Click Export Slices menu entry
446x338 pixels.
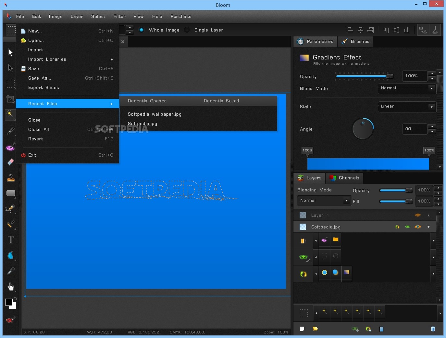pos(67,87)
